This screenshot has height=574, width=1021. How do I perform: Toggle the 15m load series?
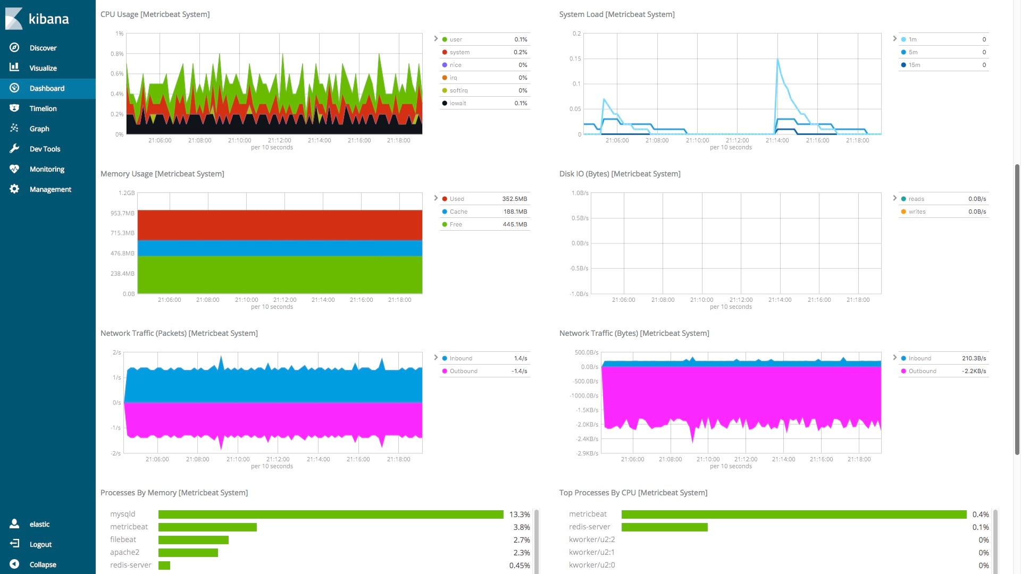[944, 65]
